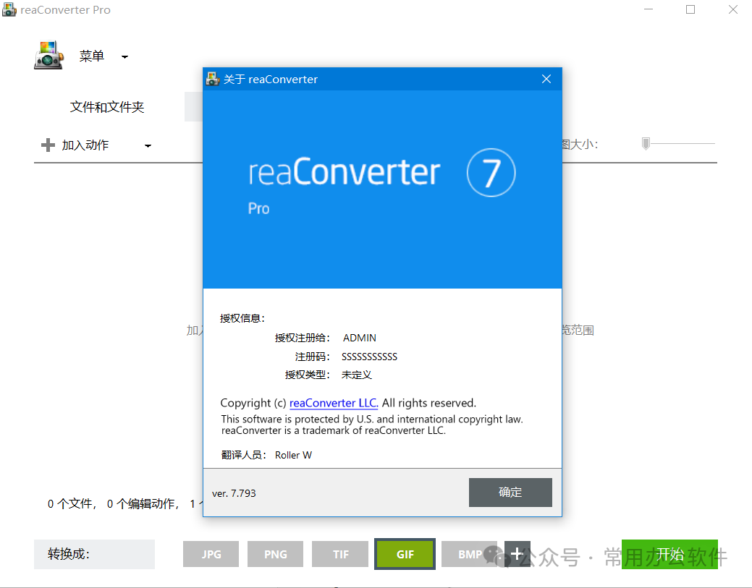Open the reaConverter LLC hyperlink
The height and width of the screenshot is (588, 752).
tap(334, 403)
